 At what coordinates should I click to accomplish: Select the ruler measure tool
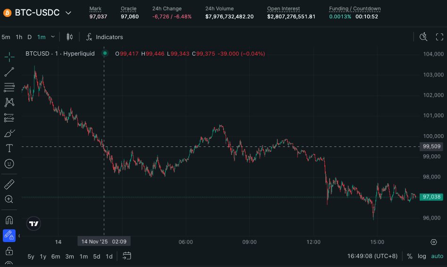click(x=9, y=184)
